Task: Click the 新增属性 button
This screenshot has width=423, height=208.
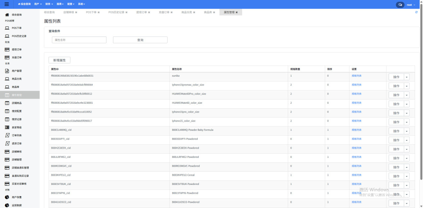Action: point(59,60)
